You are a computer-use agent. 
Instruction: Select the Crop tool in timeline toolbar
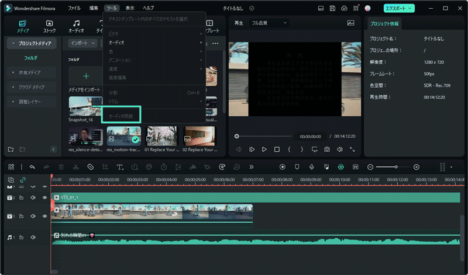pyautogui.click(x=105, y=167)
